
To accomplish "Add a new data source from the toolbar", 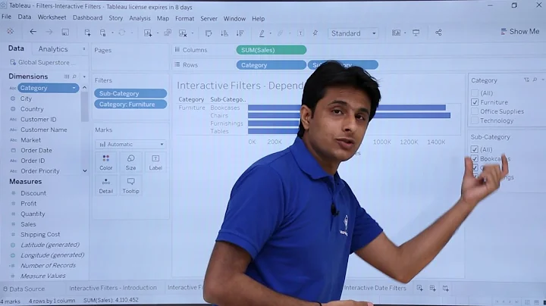I will [x=87, y=33].
